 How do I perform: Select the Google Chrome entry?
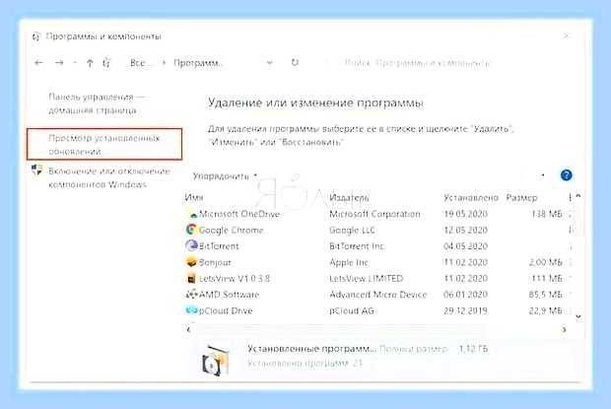click(x=231, y=231)
